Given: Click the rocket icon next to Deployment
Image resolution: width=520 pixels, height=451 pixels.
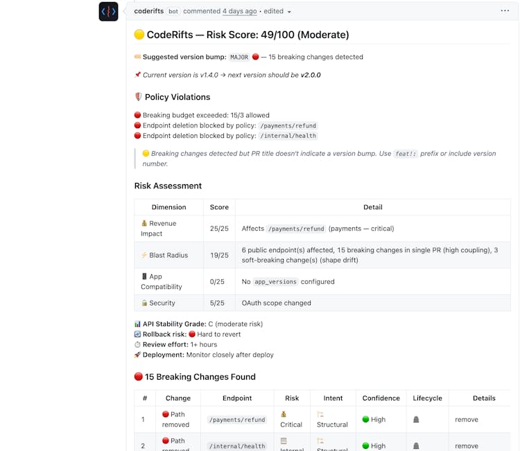Looking at the screenshot, I should 137,355.
